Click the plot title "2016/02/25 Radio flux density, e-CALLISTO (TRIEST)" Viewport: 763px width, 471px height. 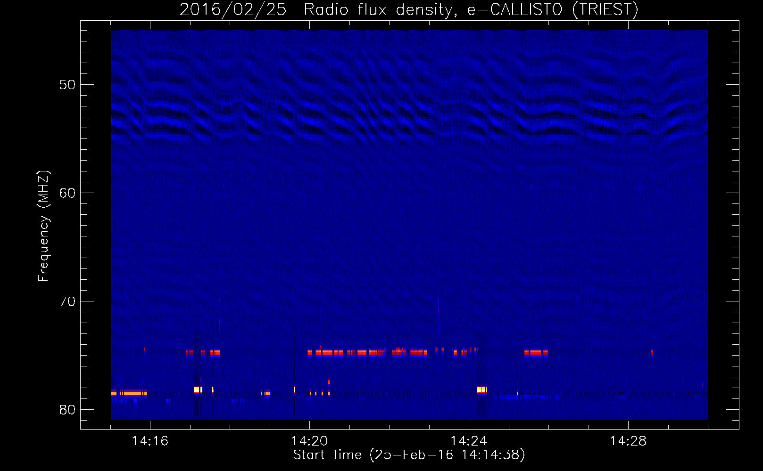pos(409,9)
